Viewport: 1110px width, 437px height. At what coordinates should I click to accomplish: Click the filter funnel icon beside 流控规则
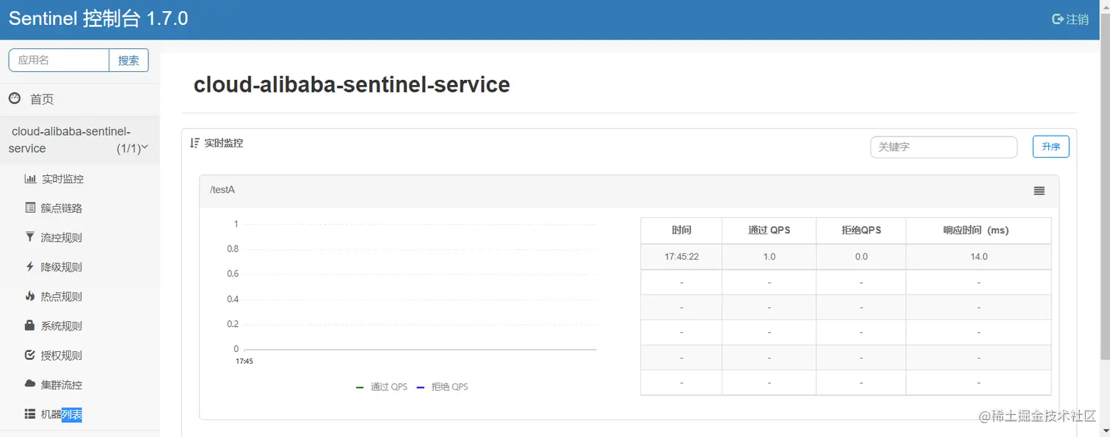tap(30, 237)
